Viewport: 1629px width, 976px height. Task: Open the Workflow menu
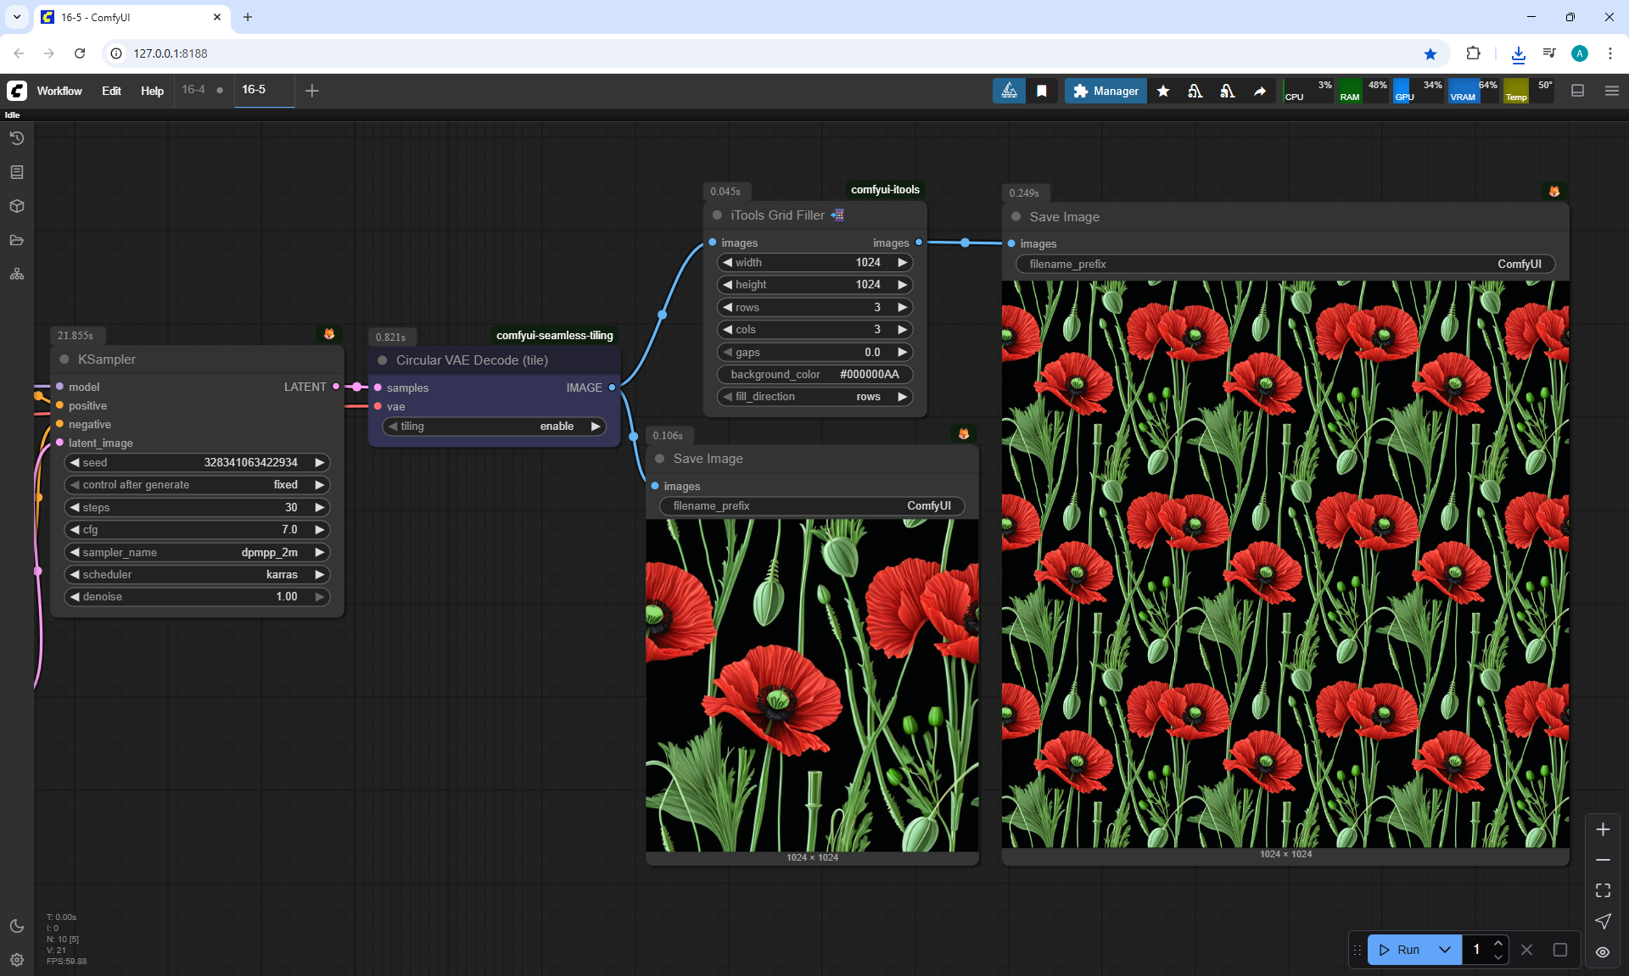[x=59, y=91]
